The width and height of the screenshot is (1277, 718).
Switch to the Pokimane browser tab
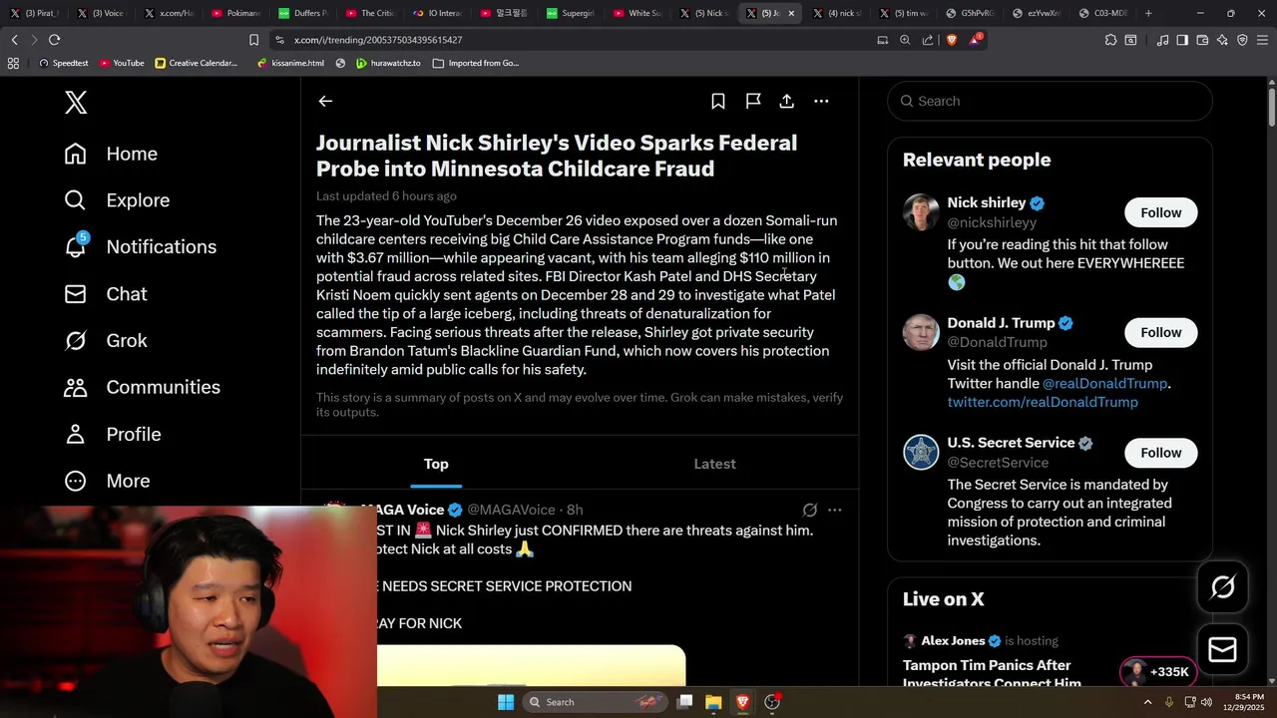(235, 13)
